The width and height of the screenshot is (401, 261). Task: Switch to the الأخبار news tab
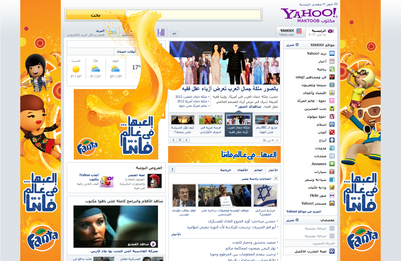click(273, 170)
